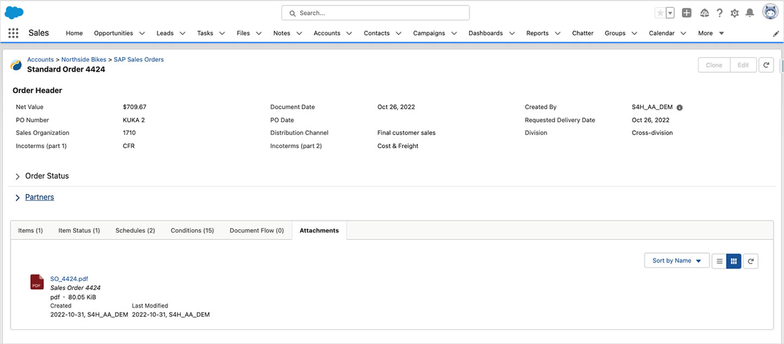
Task: Open the Reports tab
Action: (x=537, y=33)
